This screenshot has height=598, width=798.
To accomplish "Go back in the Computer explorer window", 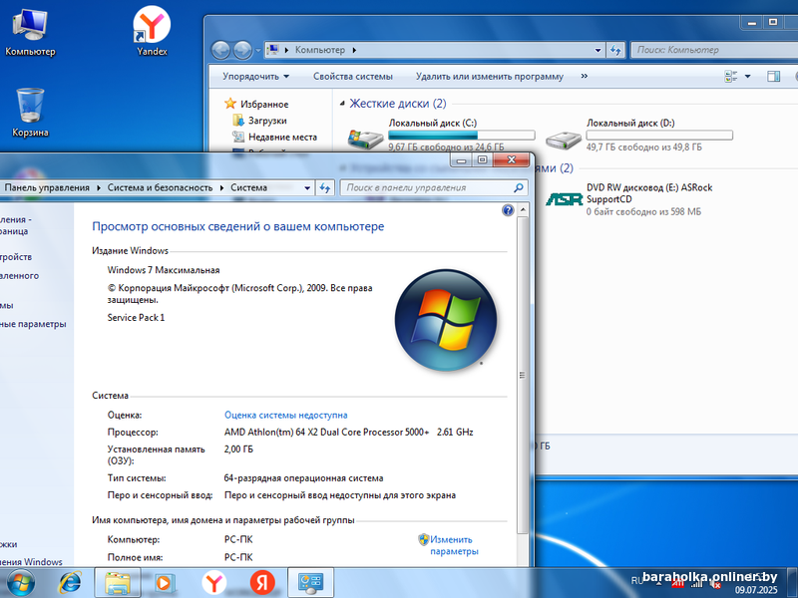I will pos(220,50).
